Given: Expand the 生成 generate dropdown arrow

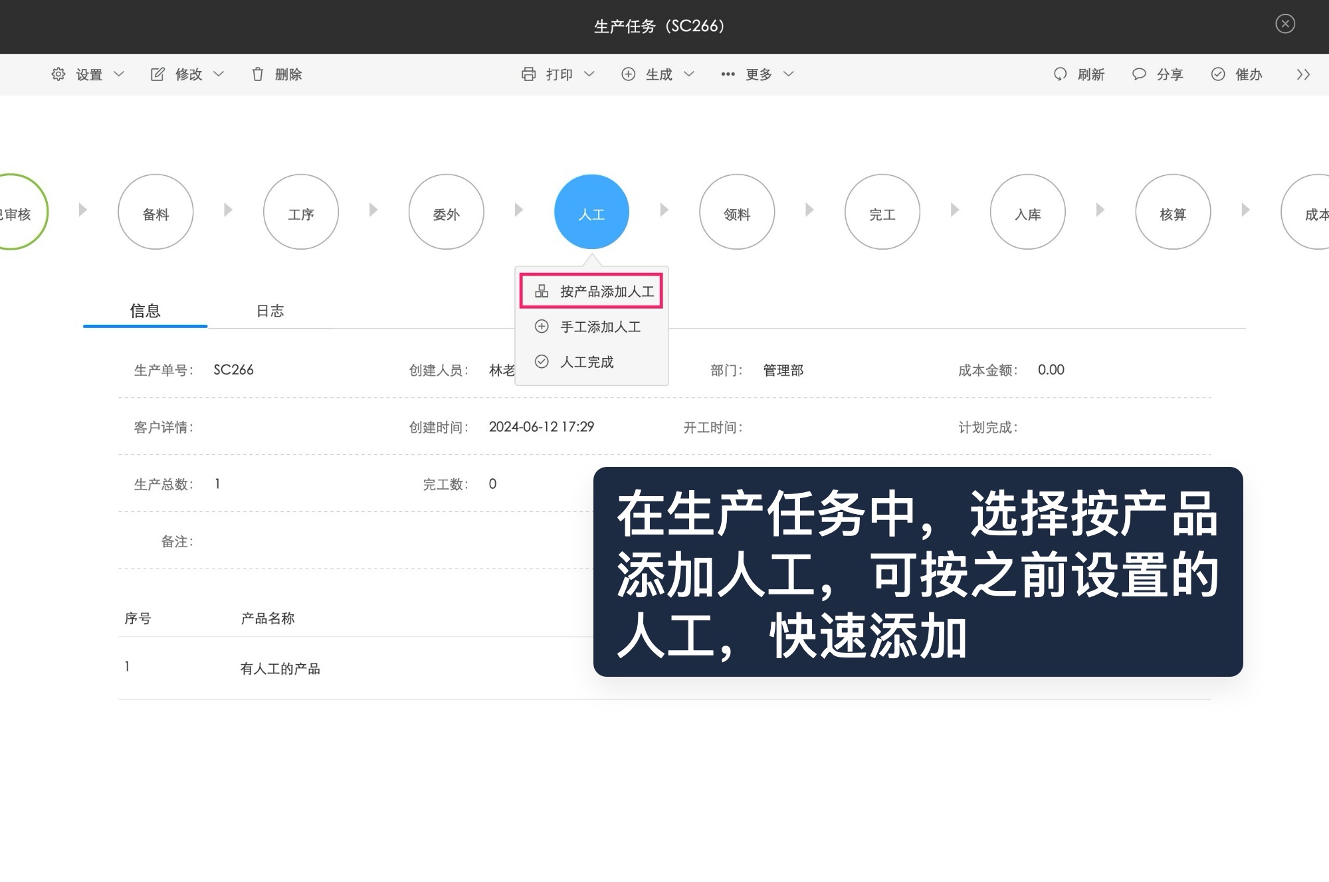Looking at the screenshot, I should [689, 74].
